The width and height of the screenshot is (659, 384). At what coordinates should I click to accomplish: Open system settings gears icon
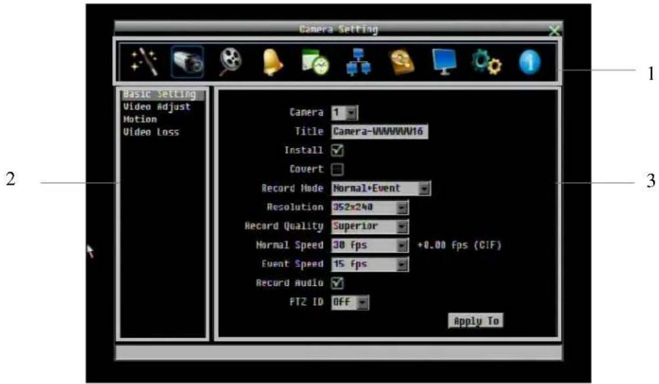coord(487,62)
